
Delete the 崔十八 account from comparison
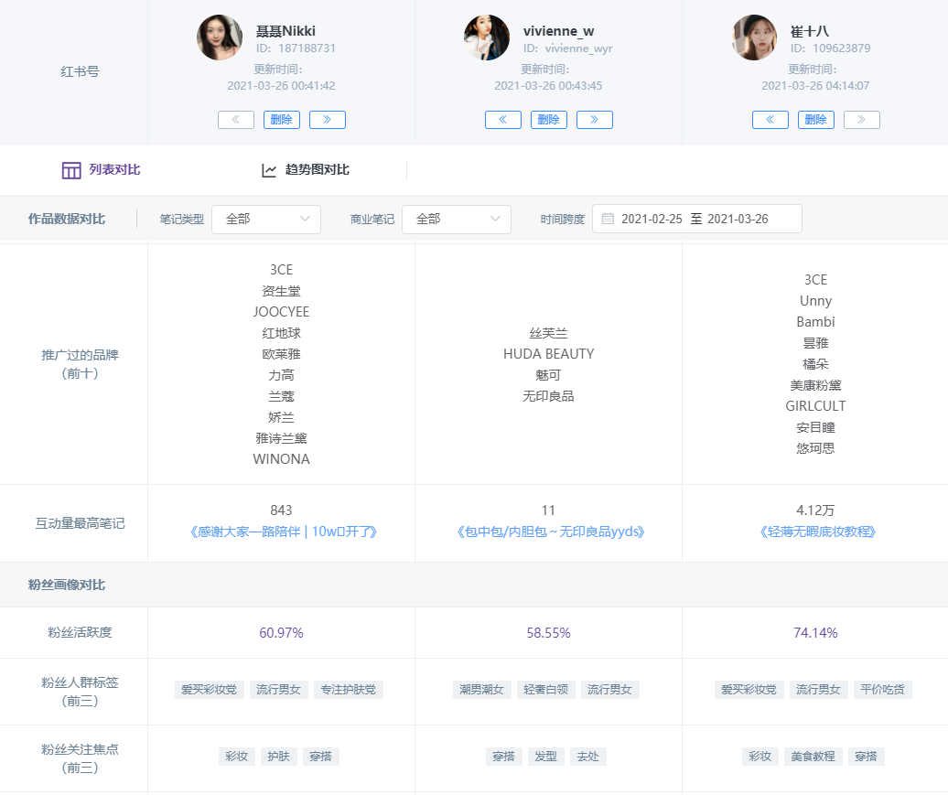816,120
